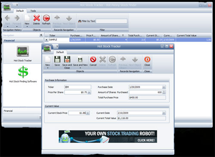This screenshot has height=157, width=215.
Task: Select SAMPLE row in grid
Action: [128, 40]
